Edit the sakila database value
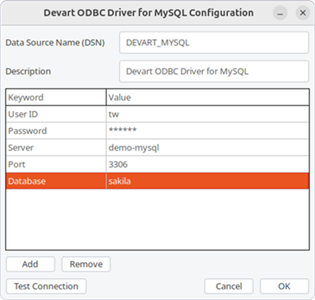The width and height of the screenshot is (315, 300). (x=208, y=181)
